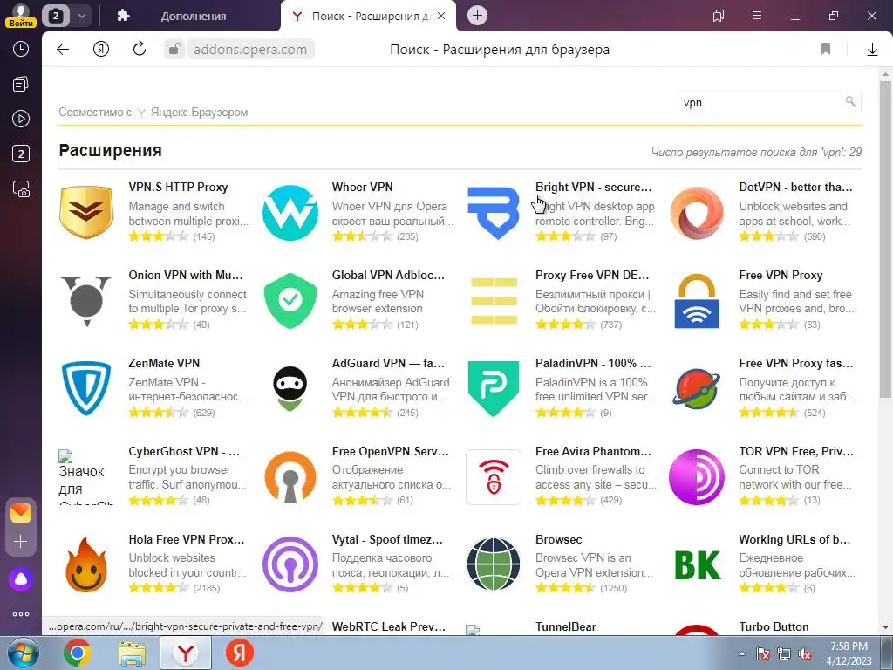Screen dimensions: 893x670
Task: Open Bright VPN blue logo icon
Action: pyautogui.click(x=494, y=212)
